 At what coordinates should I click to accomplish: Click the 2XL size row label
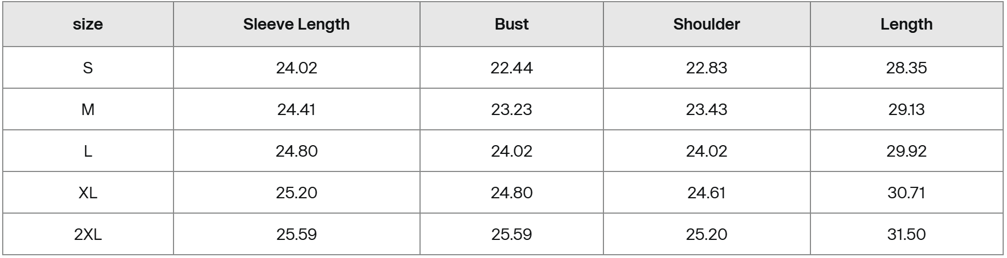[x=88, y=234]
